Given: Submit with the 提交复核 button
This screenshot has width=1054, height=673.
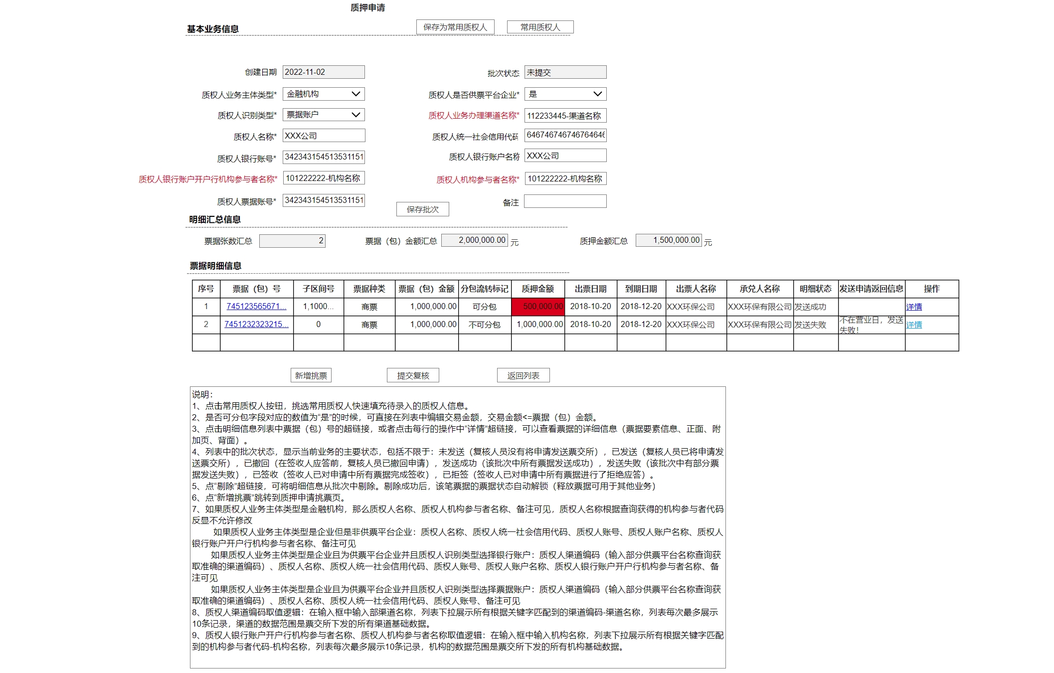Looking at the screenshot, I should tap(413, 375).
